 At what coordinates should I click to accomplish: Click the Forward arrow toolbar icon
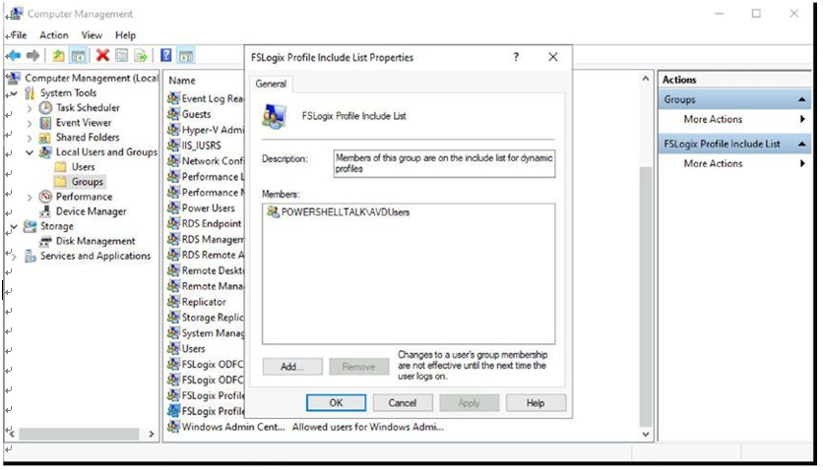(33, 55)
